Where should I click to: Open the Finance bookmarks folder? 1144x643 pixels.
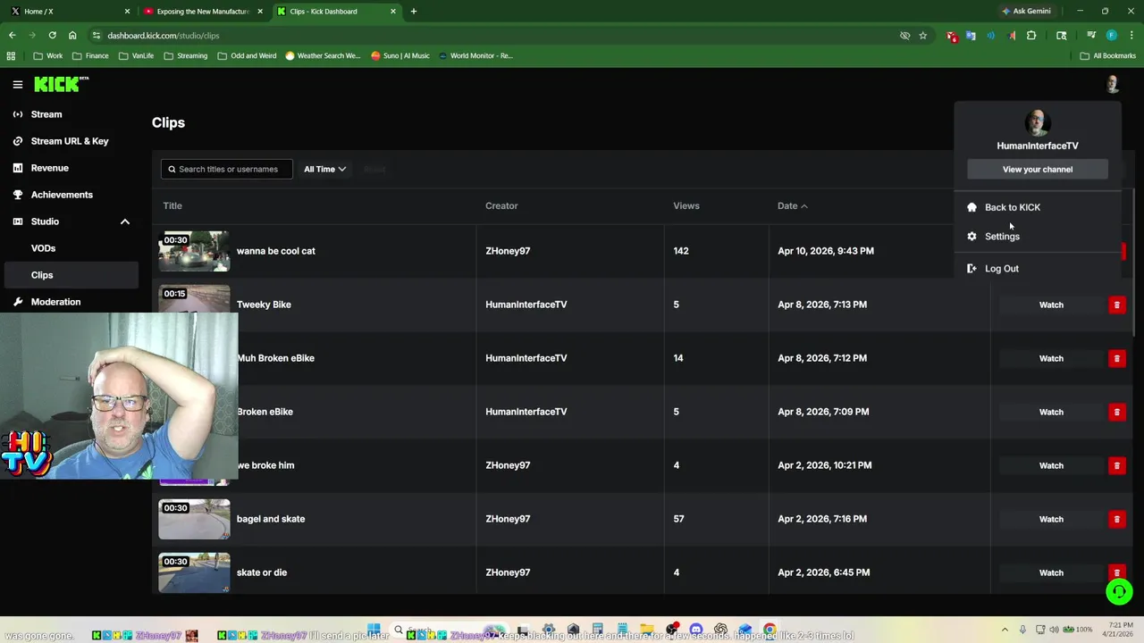[x=90, y=55]
